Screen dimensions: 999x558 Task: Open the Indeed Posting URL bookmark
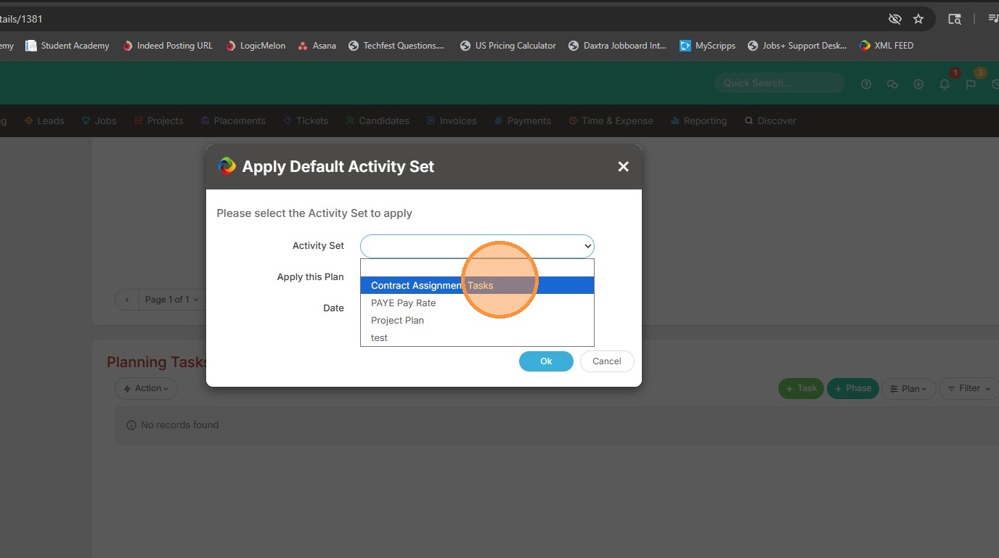tap(168, 46)
